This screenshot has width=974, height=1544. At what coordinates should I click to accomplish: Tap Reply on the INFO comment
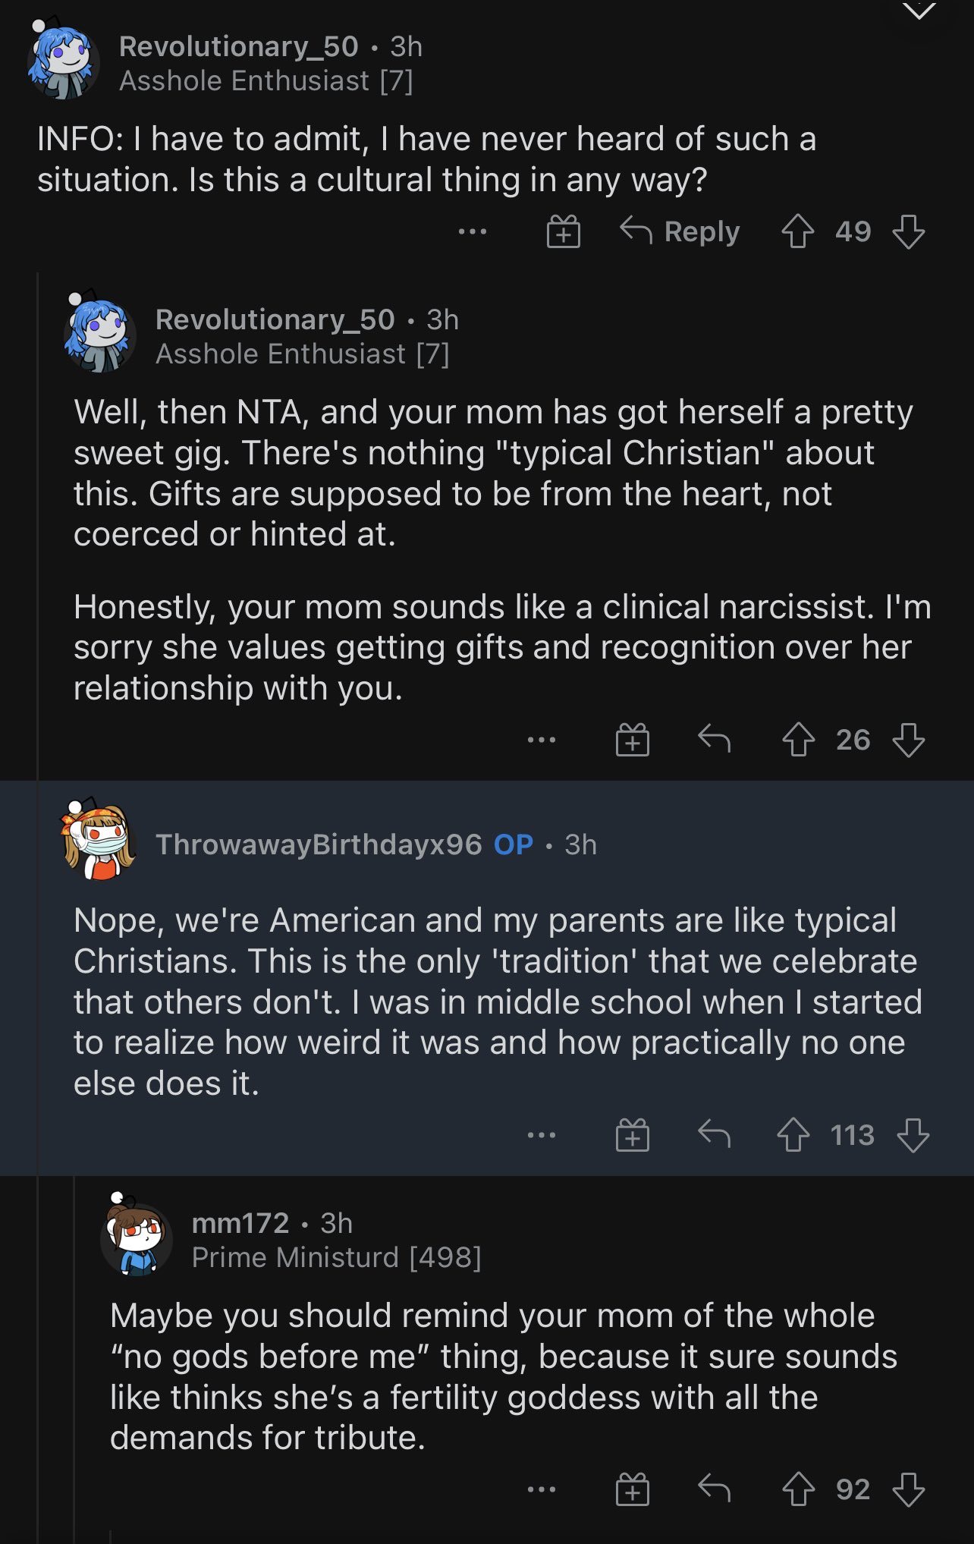[680, 231]
